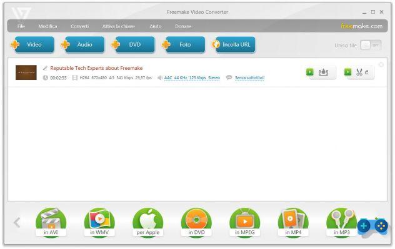
Task: Click the pencil rename icon
Action: [45, 68]
